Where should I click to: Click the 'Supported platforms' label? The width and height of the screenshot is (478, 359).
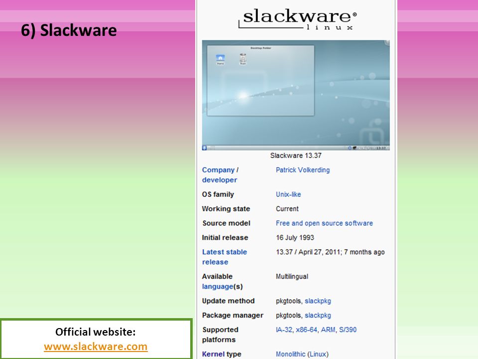point(220,335)
